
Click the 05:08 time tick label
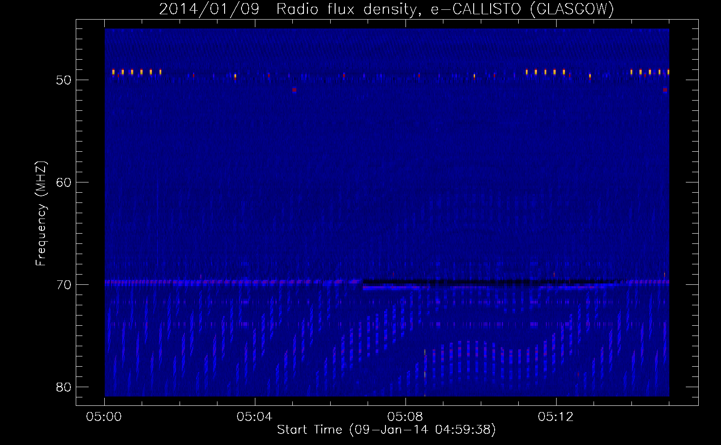click(405, 417)
